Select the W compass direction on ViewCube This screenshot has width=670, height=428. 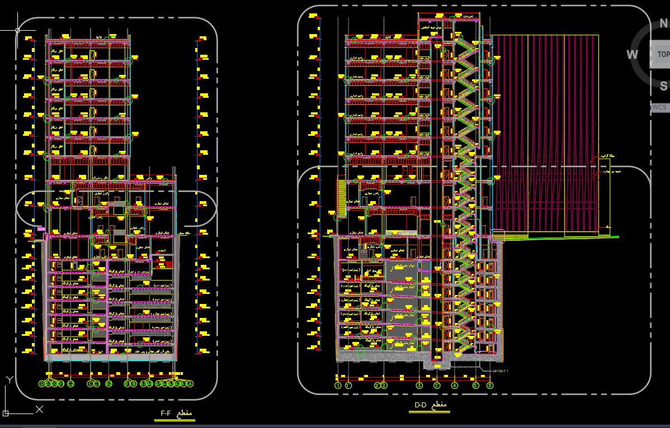tap(633, 54)
